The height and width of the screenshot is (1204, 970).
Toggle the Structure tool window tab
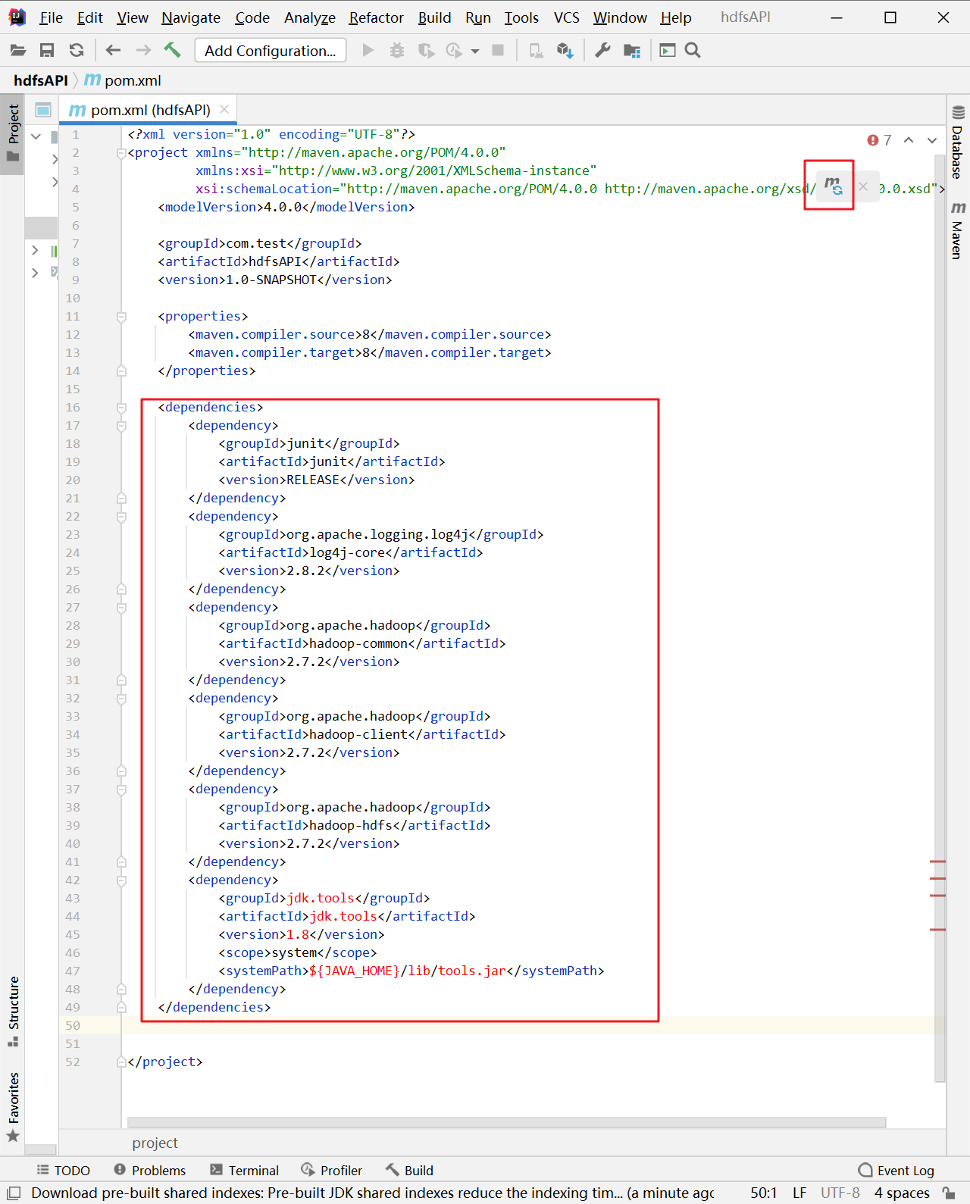[x=13, y=1012]
